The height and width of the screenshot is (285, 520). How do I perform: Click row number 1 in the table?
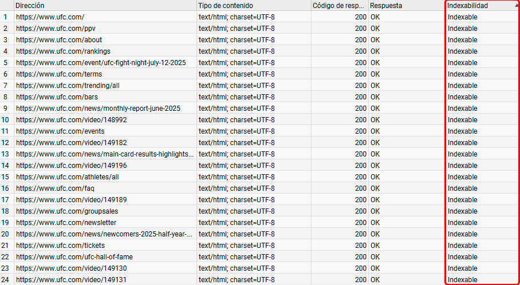[x=6, y=17]
